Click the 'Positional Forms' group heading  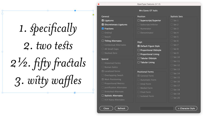[x=145, y=72]
